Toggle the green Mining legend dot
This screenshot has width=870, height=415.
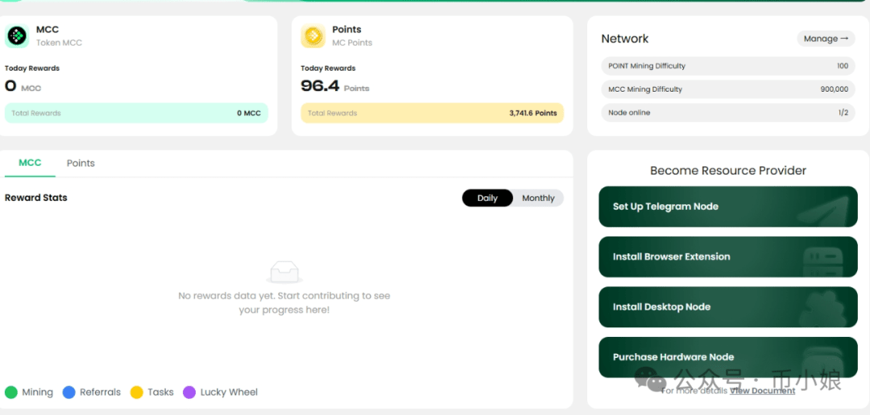(x=11, y=392)
